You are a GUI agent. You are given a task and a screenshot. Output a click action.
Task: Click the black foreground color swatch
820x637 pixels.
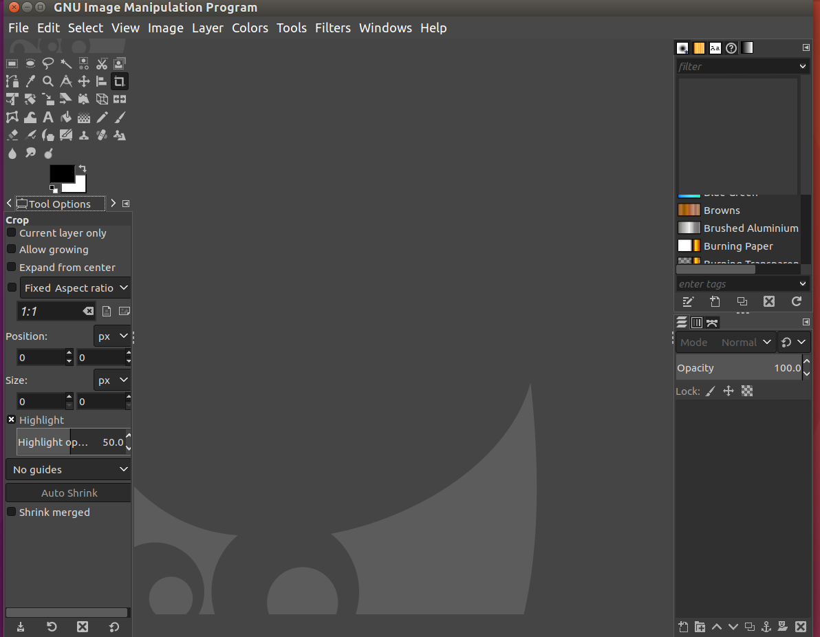pyautogui.click(x=60, y=173)
